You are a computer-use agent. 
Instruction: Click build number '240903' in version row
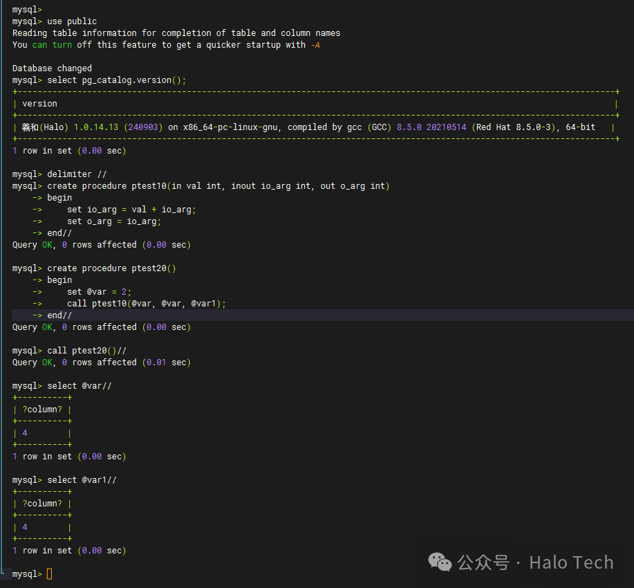pos(143,127)
